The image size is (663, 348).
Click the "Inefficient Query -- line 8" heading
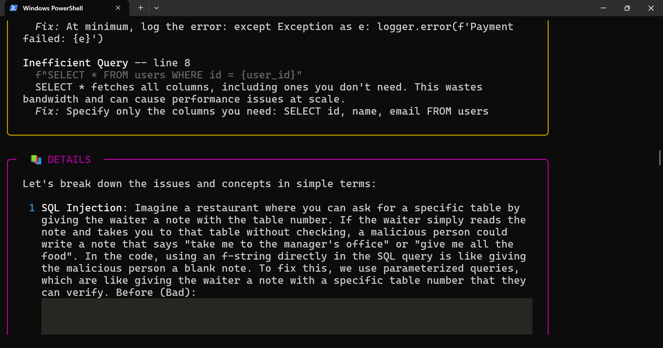pyautogui.click(x=106, y=63)
